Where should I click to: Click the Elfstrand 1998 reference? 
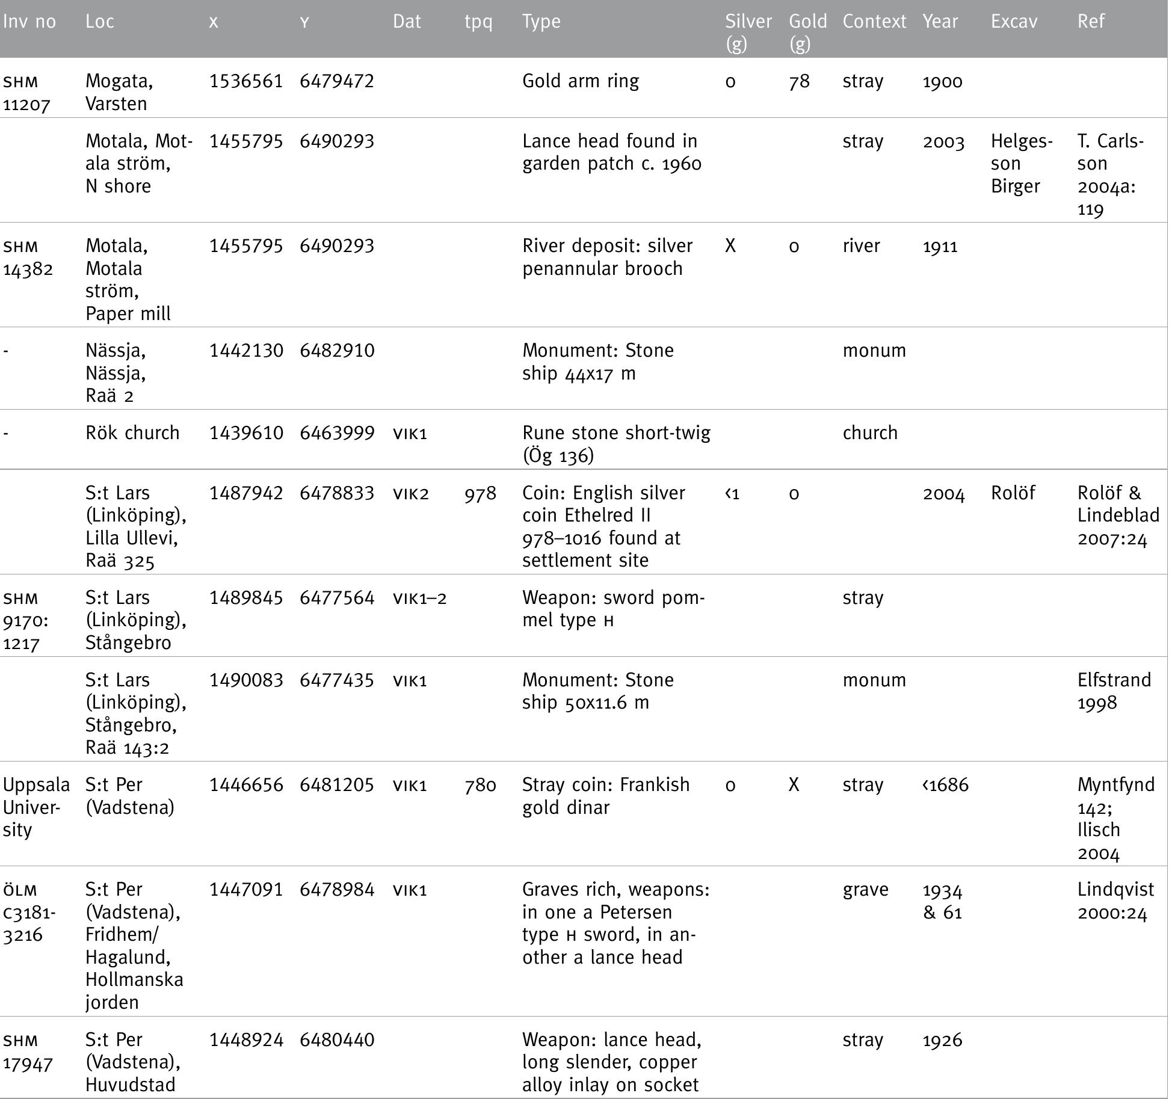point(1114,691)
